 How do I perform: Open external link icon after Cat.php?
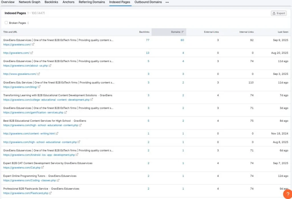(x=42, y=168)
